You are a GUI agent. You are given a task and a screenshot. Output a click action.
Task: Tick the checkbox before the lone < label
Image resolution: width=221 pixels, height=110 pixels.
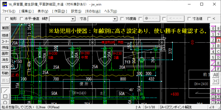pos(209,19)
